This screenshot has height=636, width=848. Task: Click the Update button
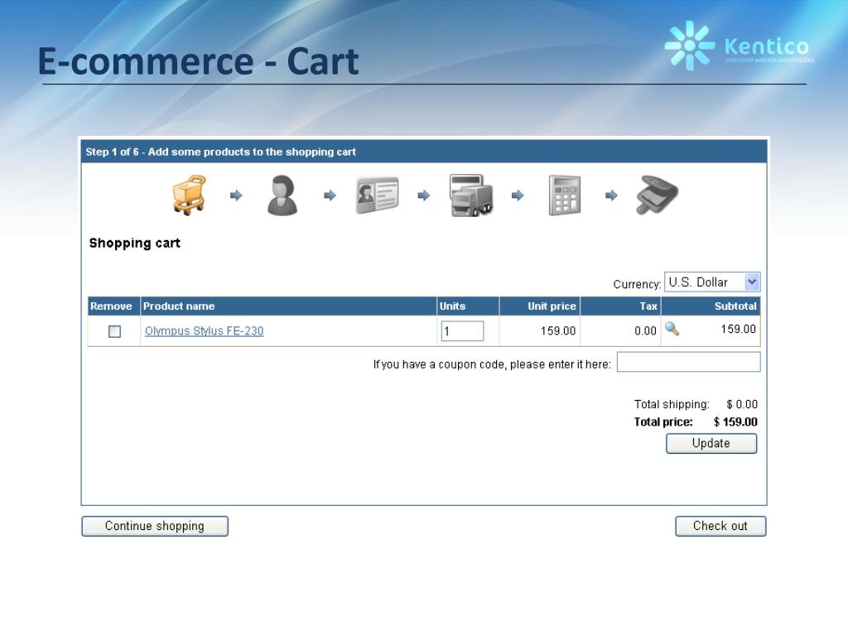(711, 444)
